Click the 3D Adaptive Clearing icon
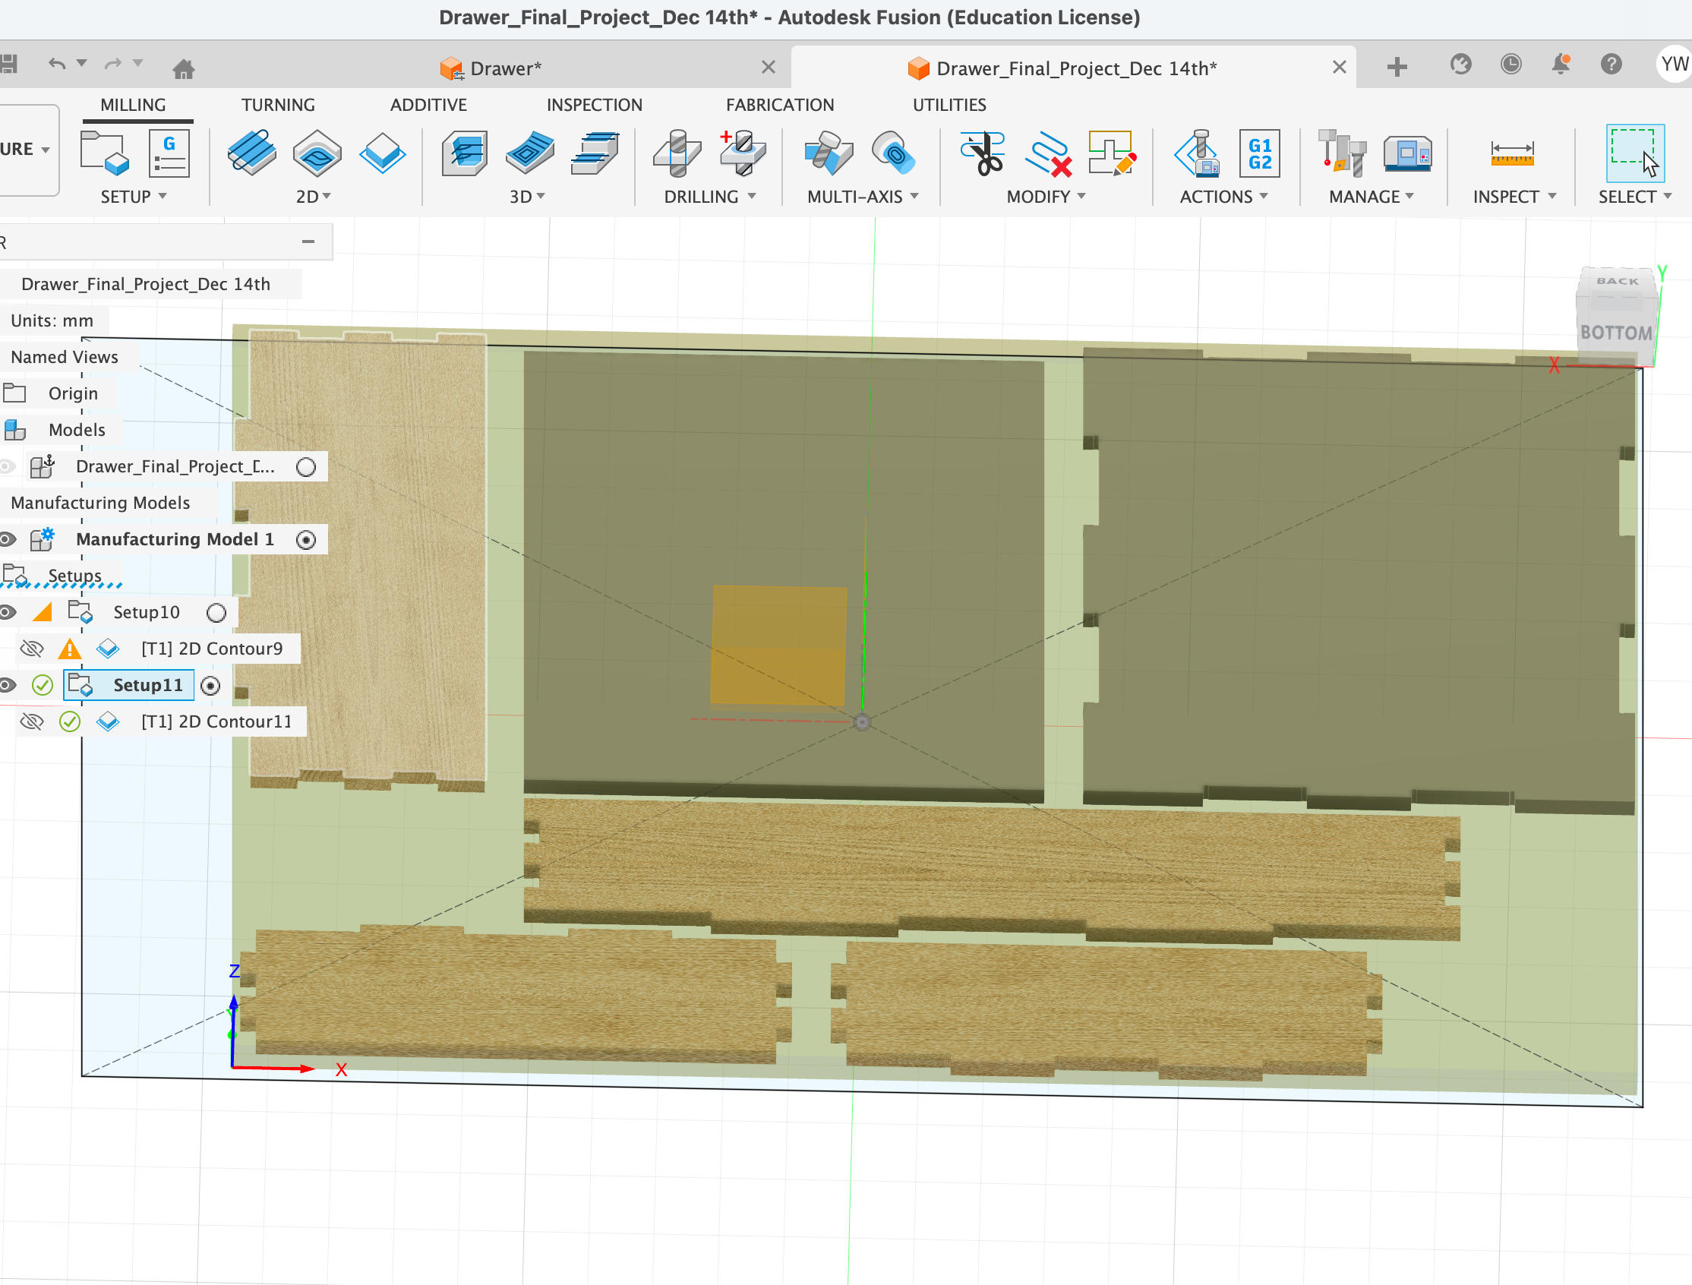Image resolution: width=1692 pixels, height=1285 pixels. [464, 153]
